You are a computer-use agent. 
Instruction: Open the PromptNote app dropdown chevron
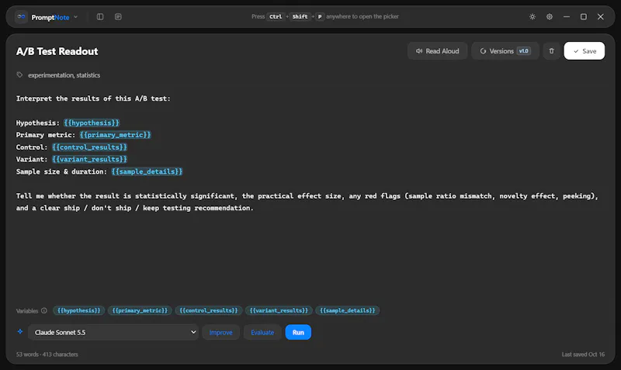pos(75,17)
